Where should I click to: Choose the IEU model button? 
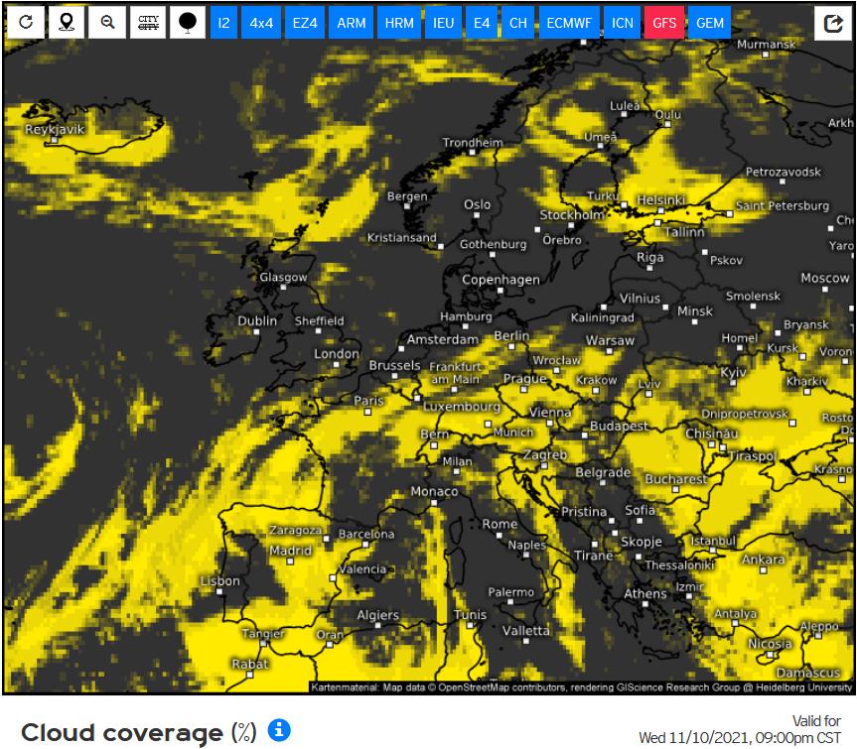pyautogui.click(x=444, y=23)
